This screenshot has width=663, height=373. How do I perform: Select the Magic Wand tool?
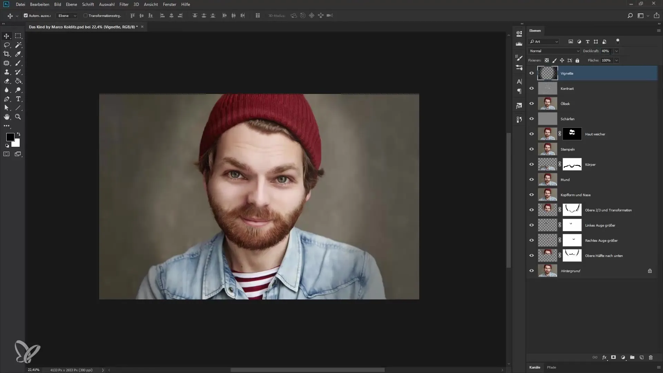click(18, 45)
